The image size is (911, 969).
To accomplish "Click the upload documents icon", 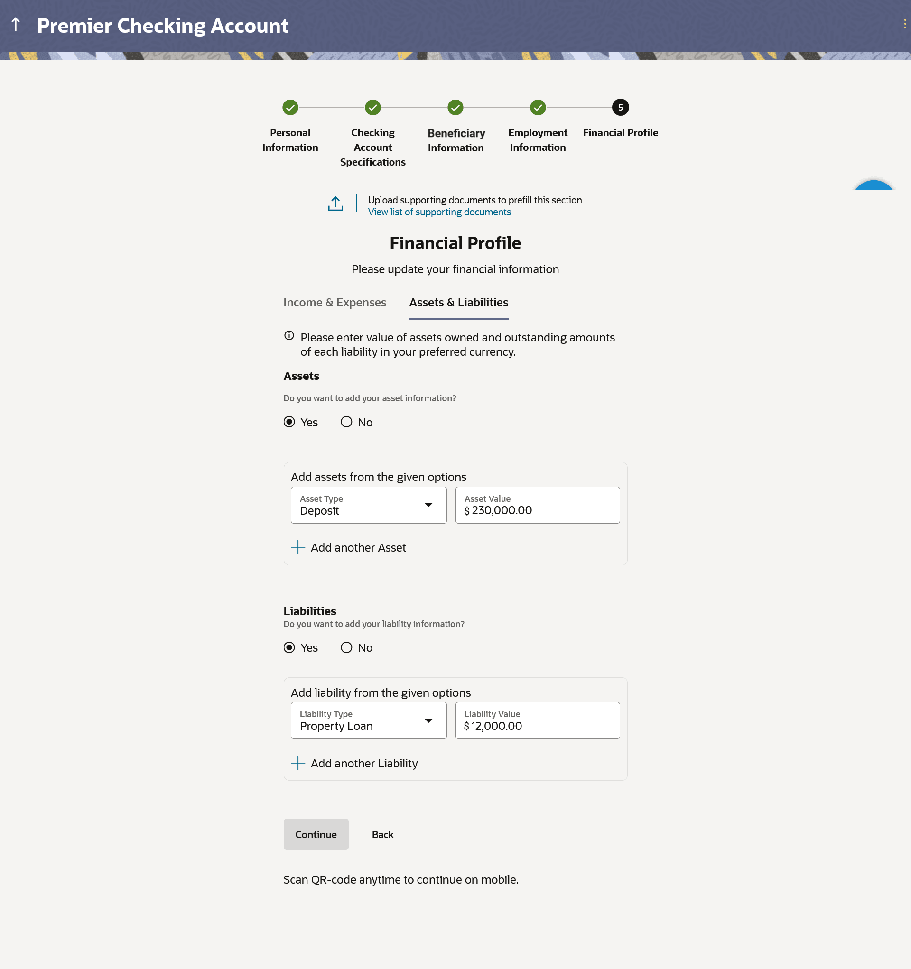I will pos(335,204).
